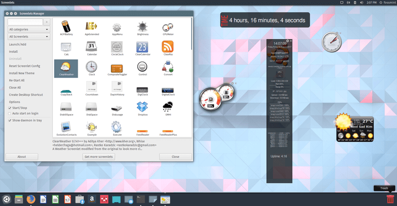Screen dimensions: 397x206
Task: Click the CPU meter gauge widget
Action: click(x=217, y=97)
